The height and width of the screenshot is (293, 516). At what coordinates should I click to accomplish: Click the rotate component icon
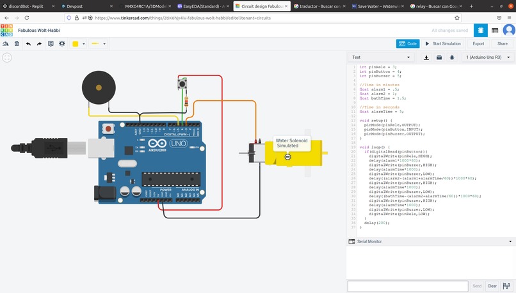click(x=6, y=43)
